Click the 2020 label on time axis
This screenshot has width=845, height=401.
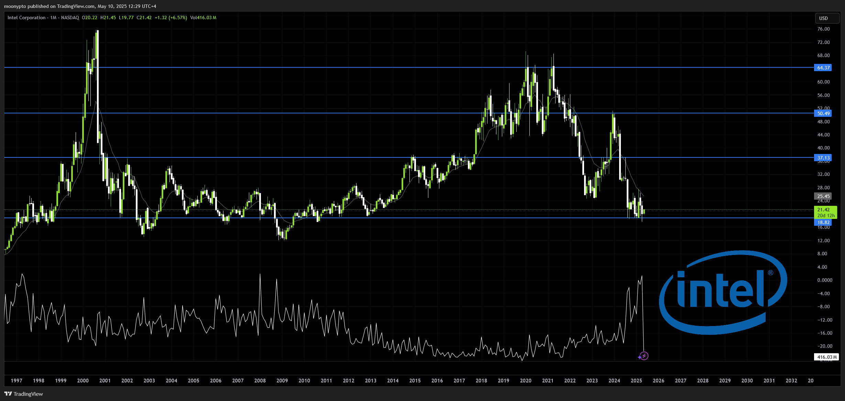tap(526, 380)
